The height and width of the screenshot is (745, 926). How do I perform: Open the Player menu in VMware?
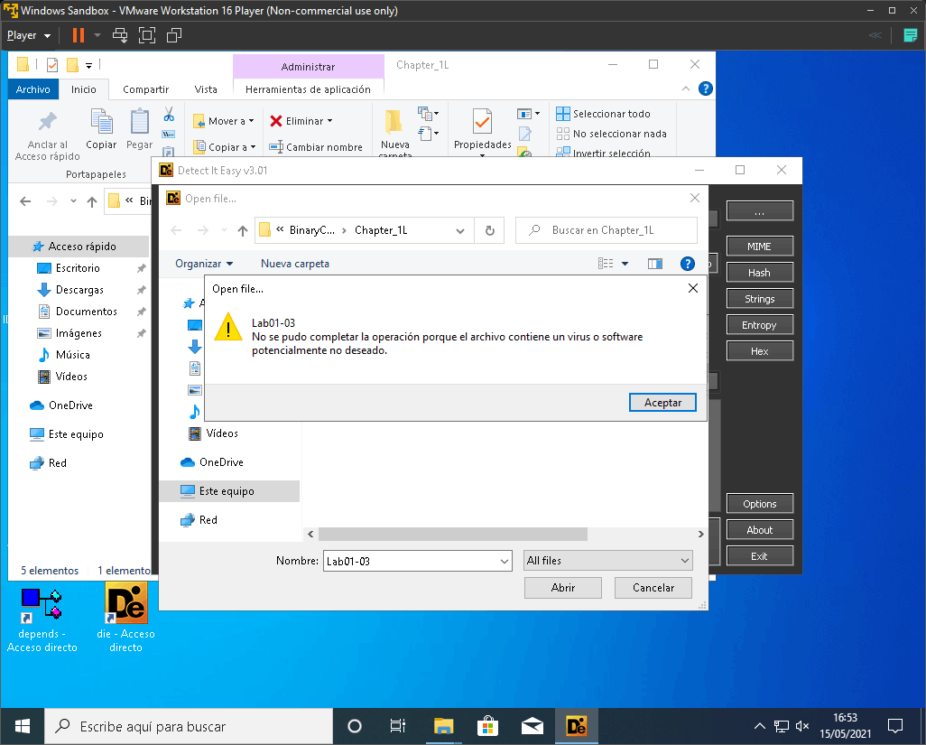[28, 35]
